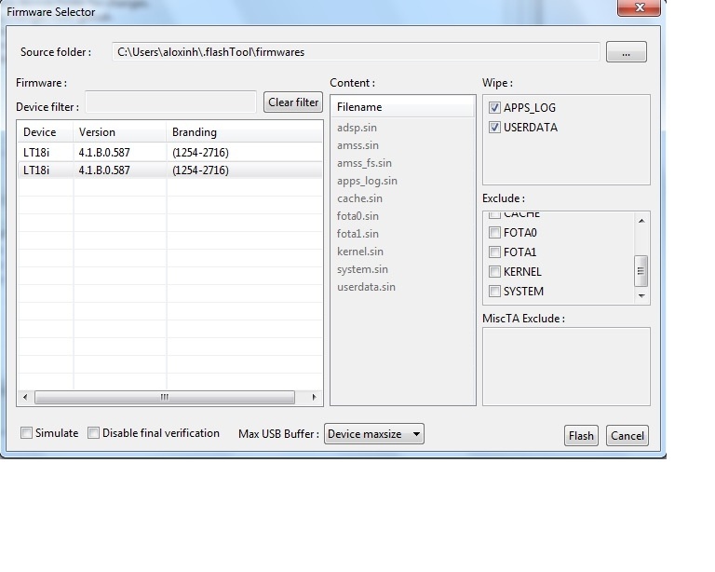Viewport: 715px width, 572px height.
Task: Check the FOTA0 exclude checkbox
Action: click(x=494, y=233)
